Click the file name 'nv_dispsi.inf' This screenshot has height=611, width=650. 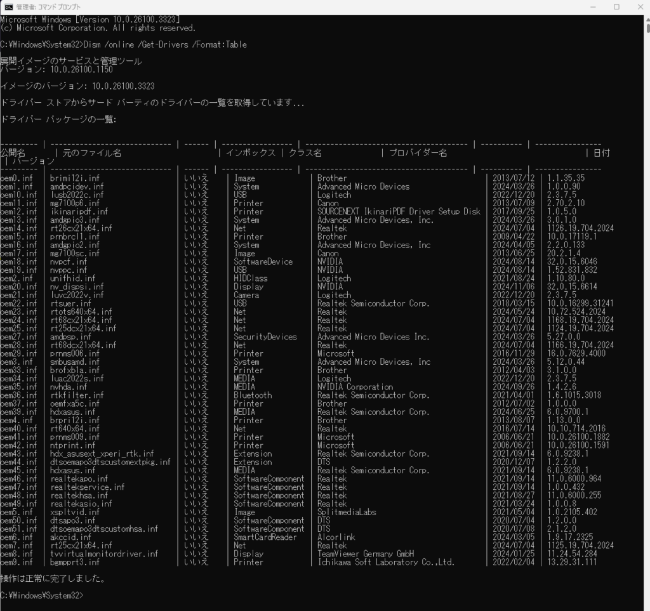click(77, 287)
